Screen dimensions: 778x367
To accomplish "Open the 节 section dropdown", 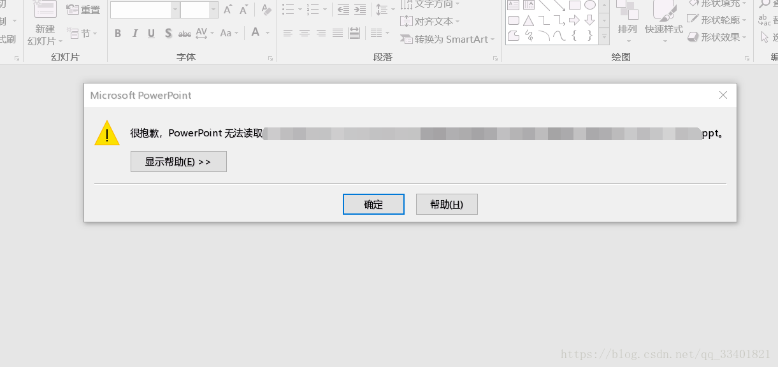I will [x=83, y=33].
